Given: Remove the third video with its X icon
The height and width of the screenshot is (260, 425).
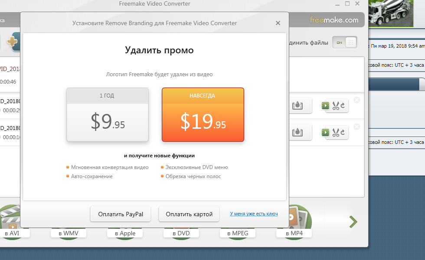Looking at the screenshot, I should (356, 127).
